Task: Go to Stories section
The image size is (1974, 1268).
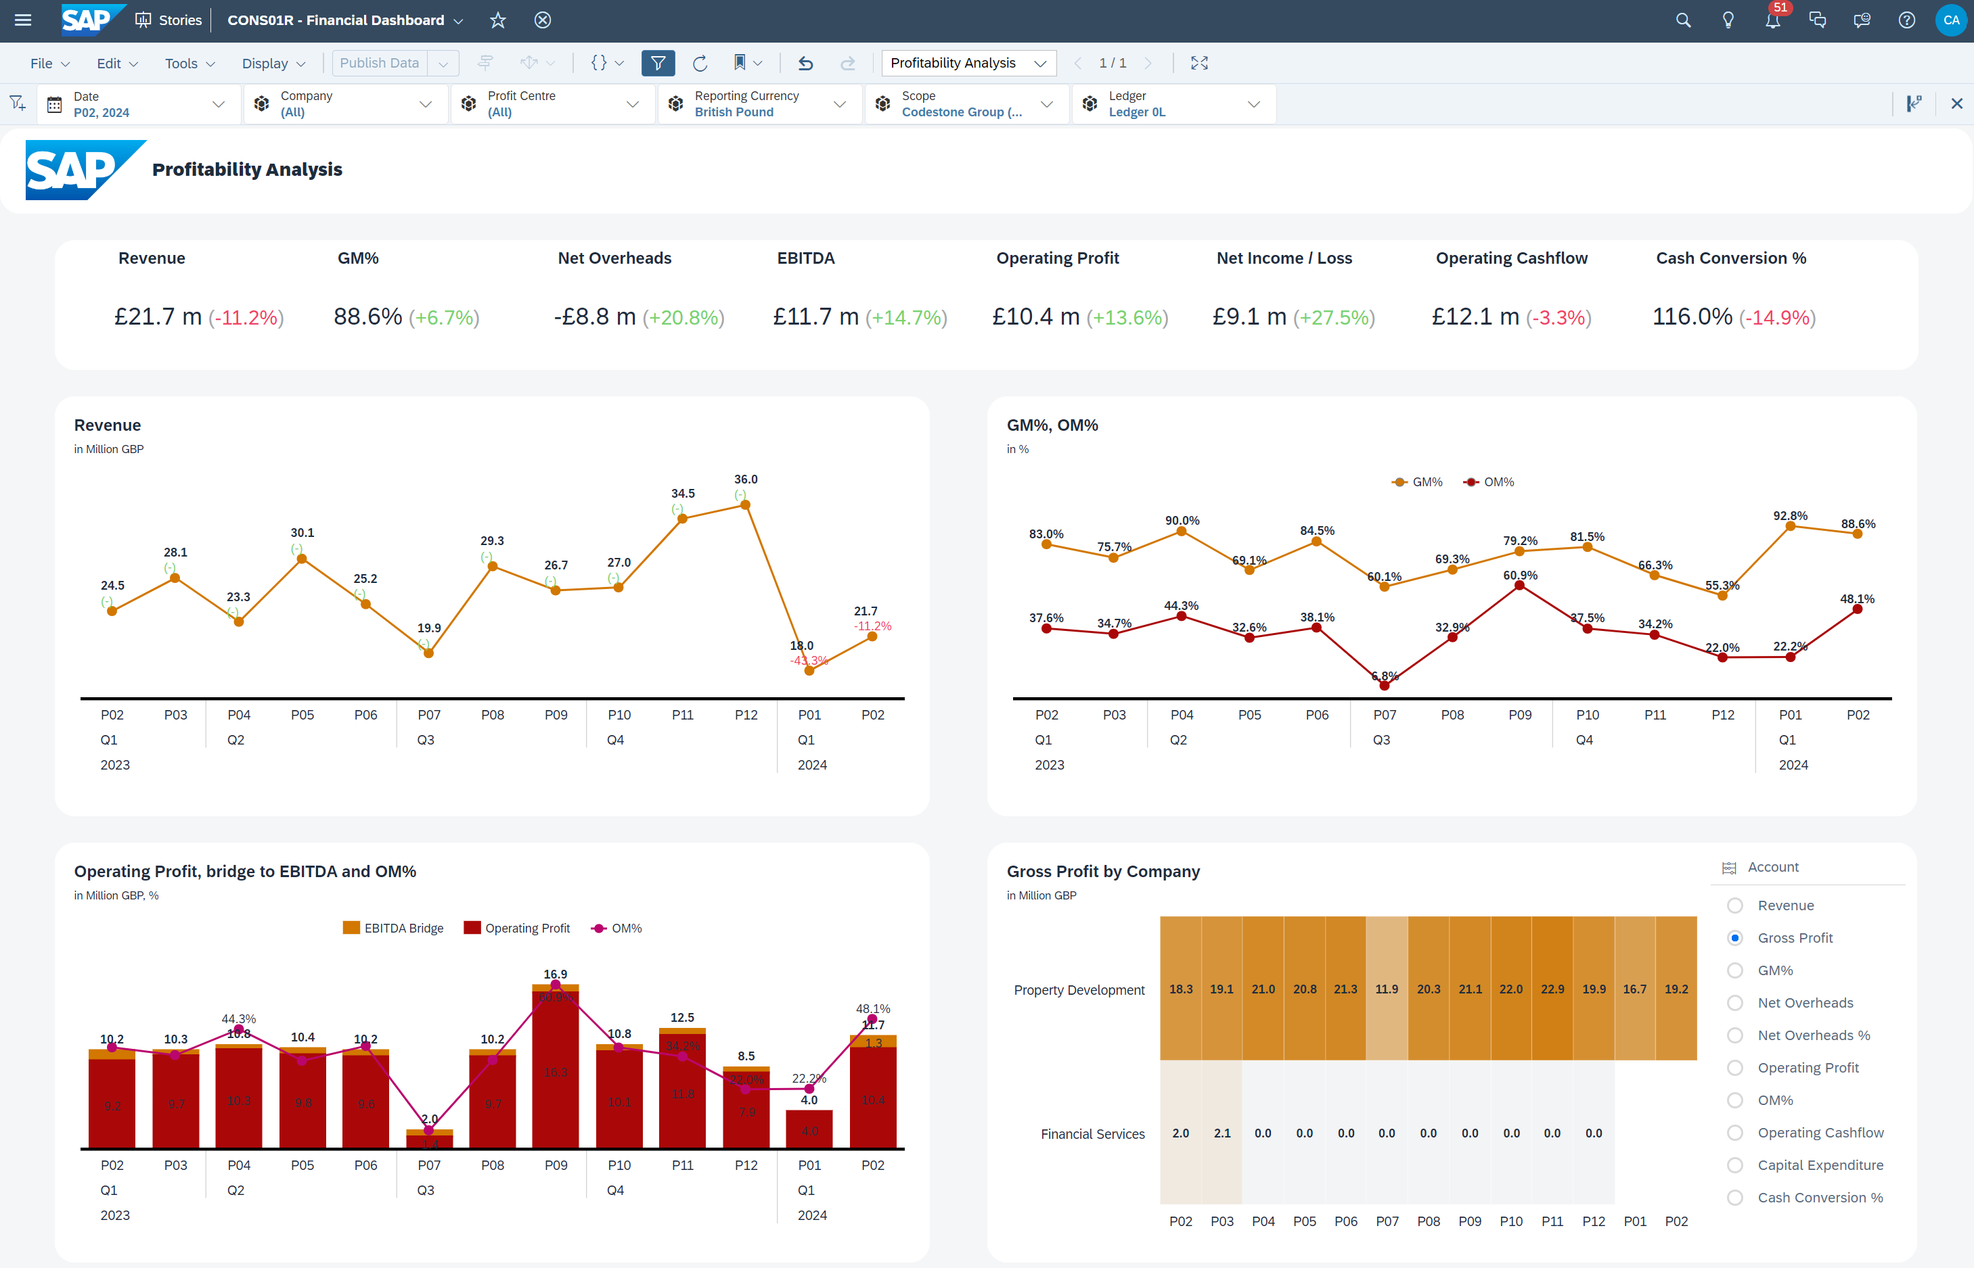Action: point(169,20)
